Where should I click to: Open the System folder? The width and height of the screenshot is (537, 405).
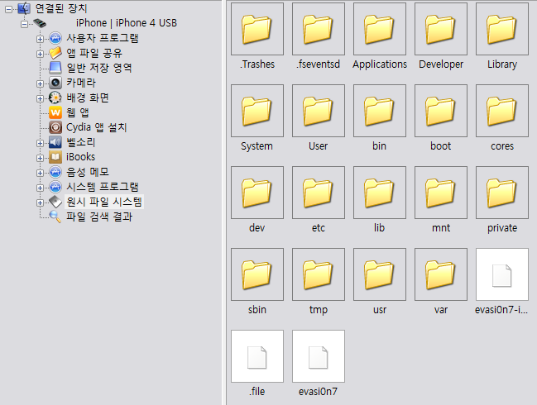[257, 111]
